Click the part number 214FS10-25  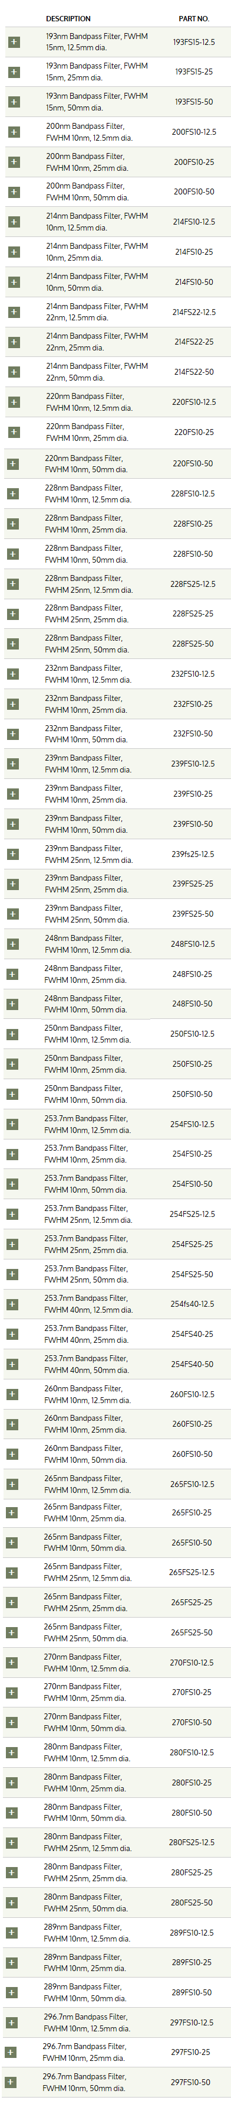(193, 252)
